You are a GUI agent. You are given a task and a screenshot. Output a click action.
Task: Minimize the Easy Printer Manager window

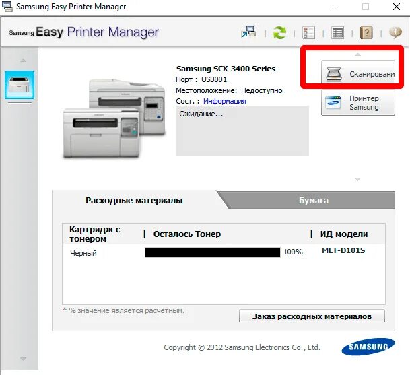[x=335, y=7]
